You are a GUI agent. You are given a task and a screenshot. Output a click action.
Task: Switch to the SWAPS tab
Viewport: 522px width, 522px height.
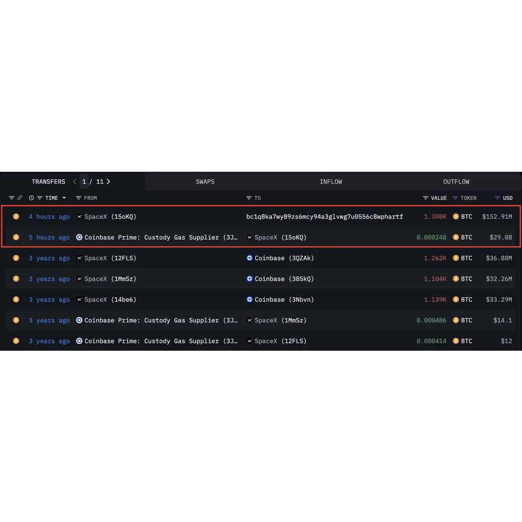(205, 181)
